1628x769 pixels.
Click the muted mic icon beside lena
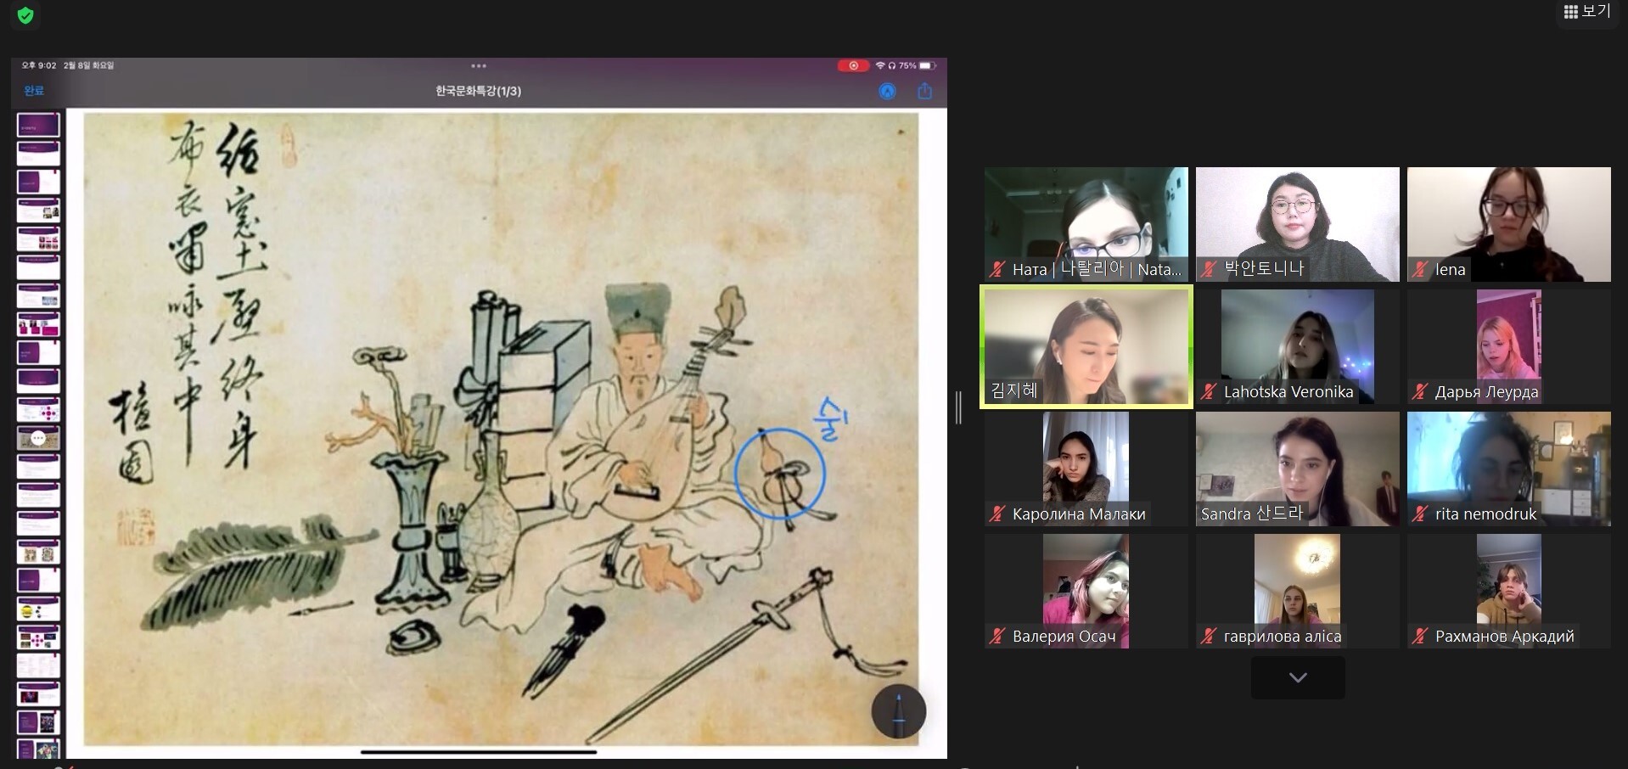click(1420, 270)
